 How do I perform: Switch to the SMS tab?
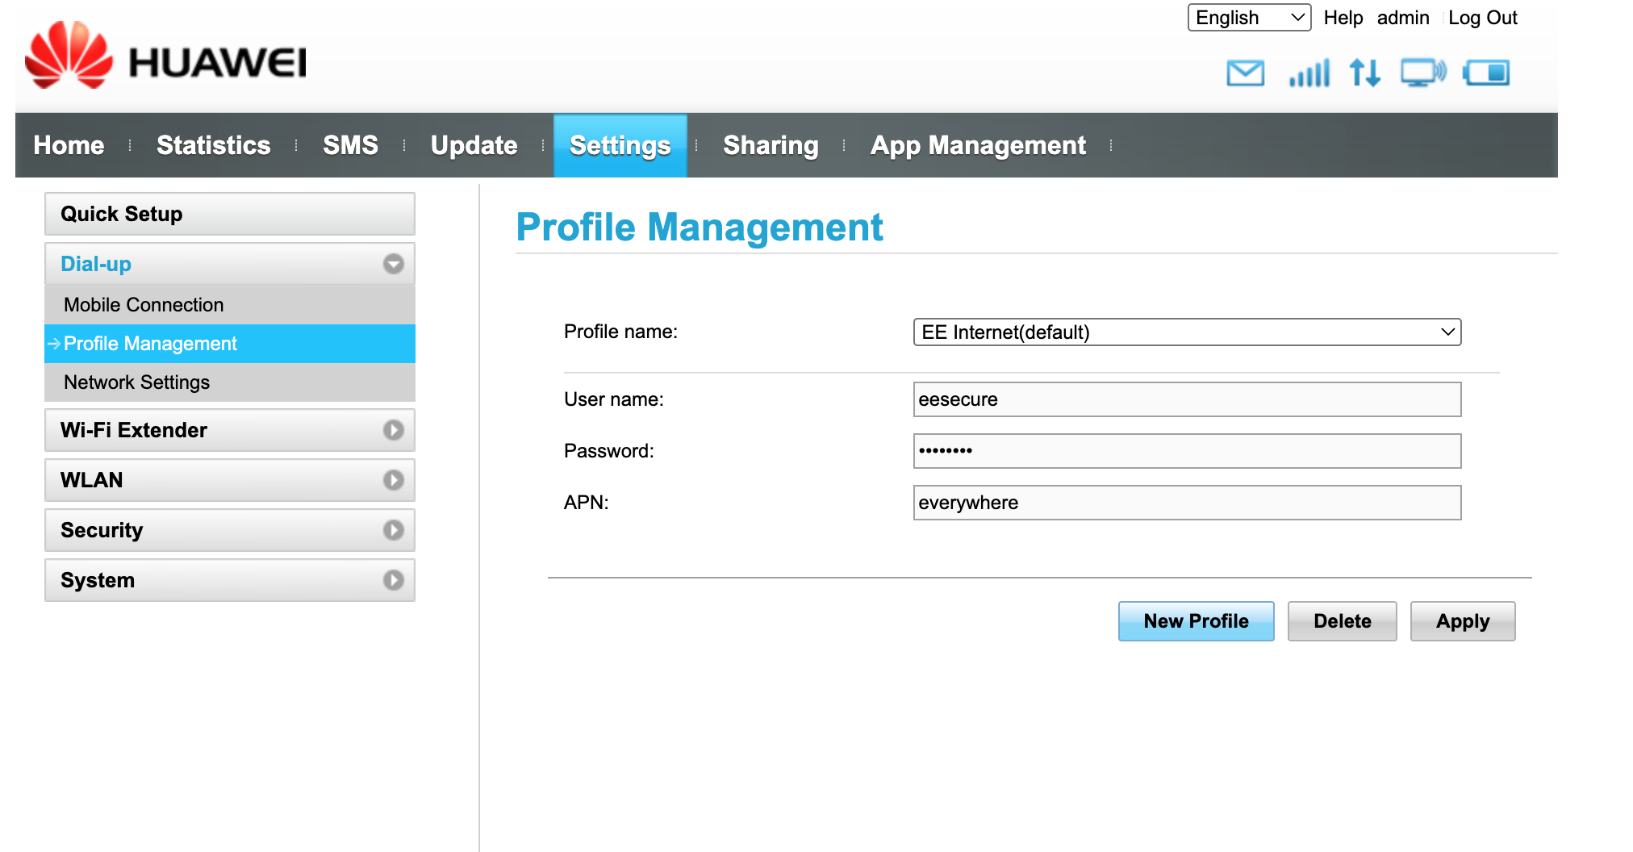(x=350, y=145)
